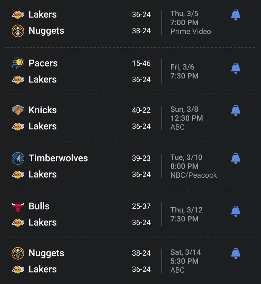
Task: Toggle alert bell for Knicks game Sun 3/8
Action: (x=236, y=110)
